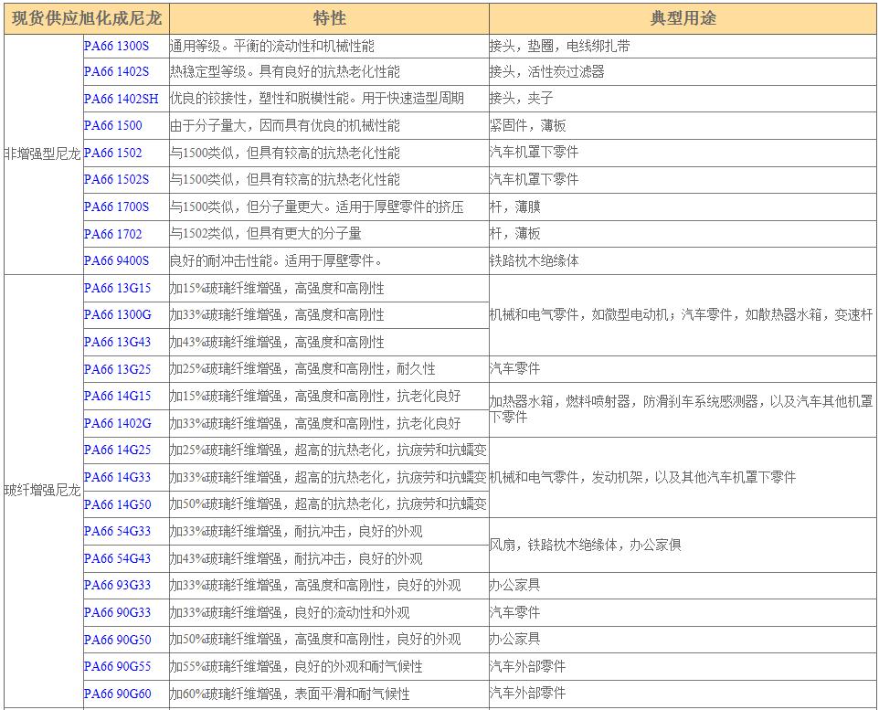This screenshot has height=710, width=879.
Task: Select the 玻纤增强尼龙 category cell
Action: (x=43, y=491)
